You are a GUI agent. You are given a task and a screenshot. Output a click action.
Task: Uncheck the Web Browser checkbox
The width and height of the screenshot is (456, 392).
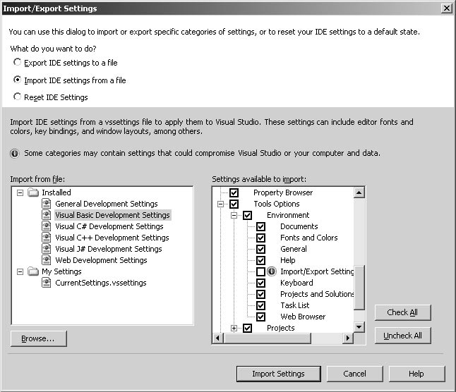(x=261, y=317)
